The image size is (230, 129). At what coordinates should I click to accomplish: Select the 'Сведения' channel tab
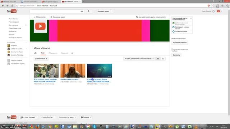64,53
